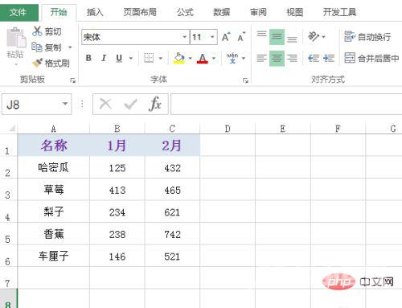
Task: Increase font size with large A
Action: (x=226, y=37)
